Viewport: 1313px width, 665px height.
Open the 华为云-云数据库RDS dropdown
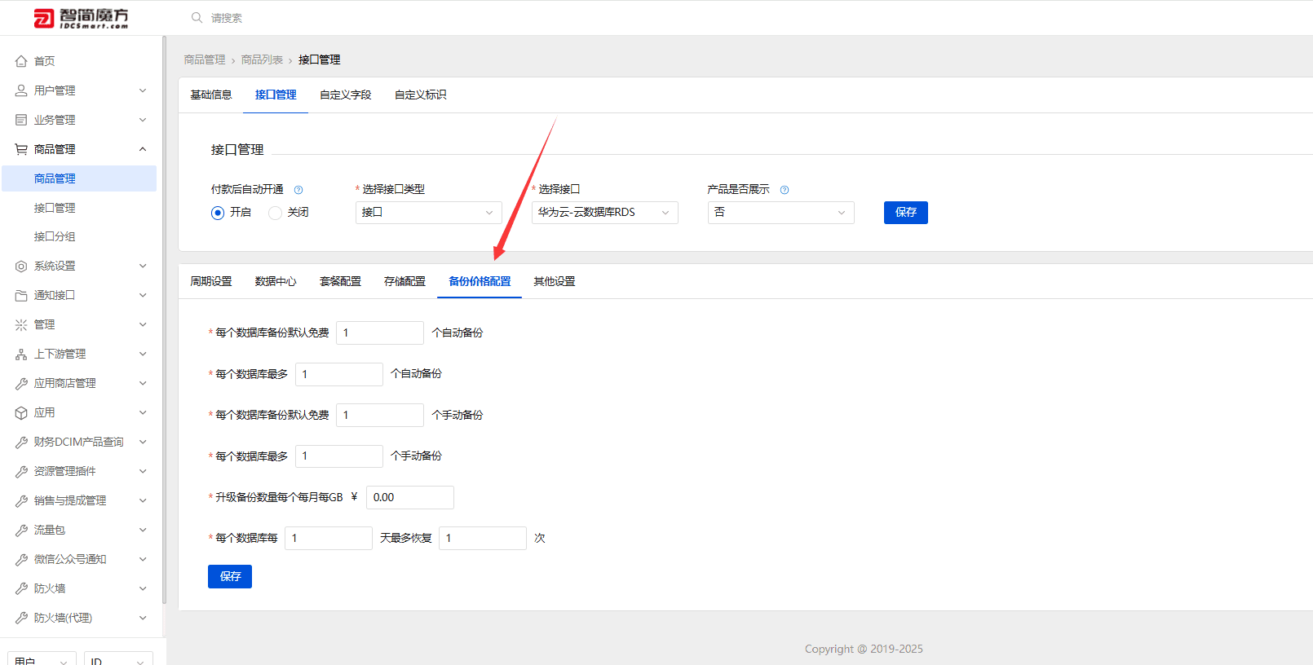(x=605, y=213)
